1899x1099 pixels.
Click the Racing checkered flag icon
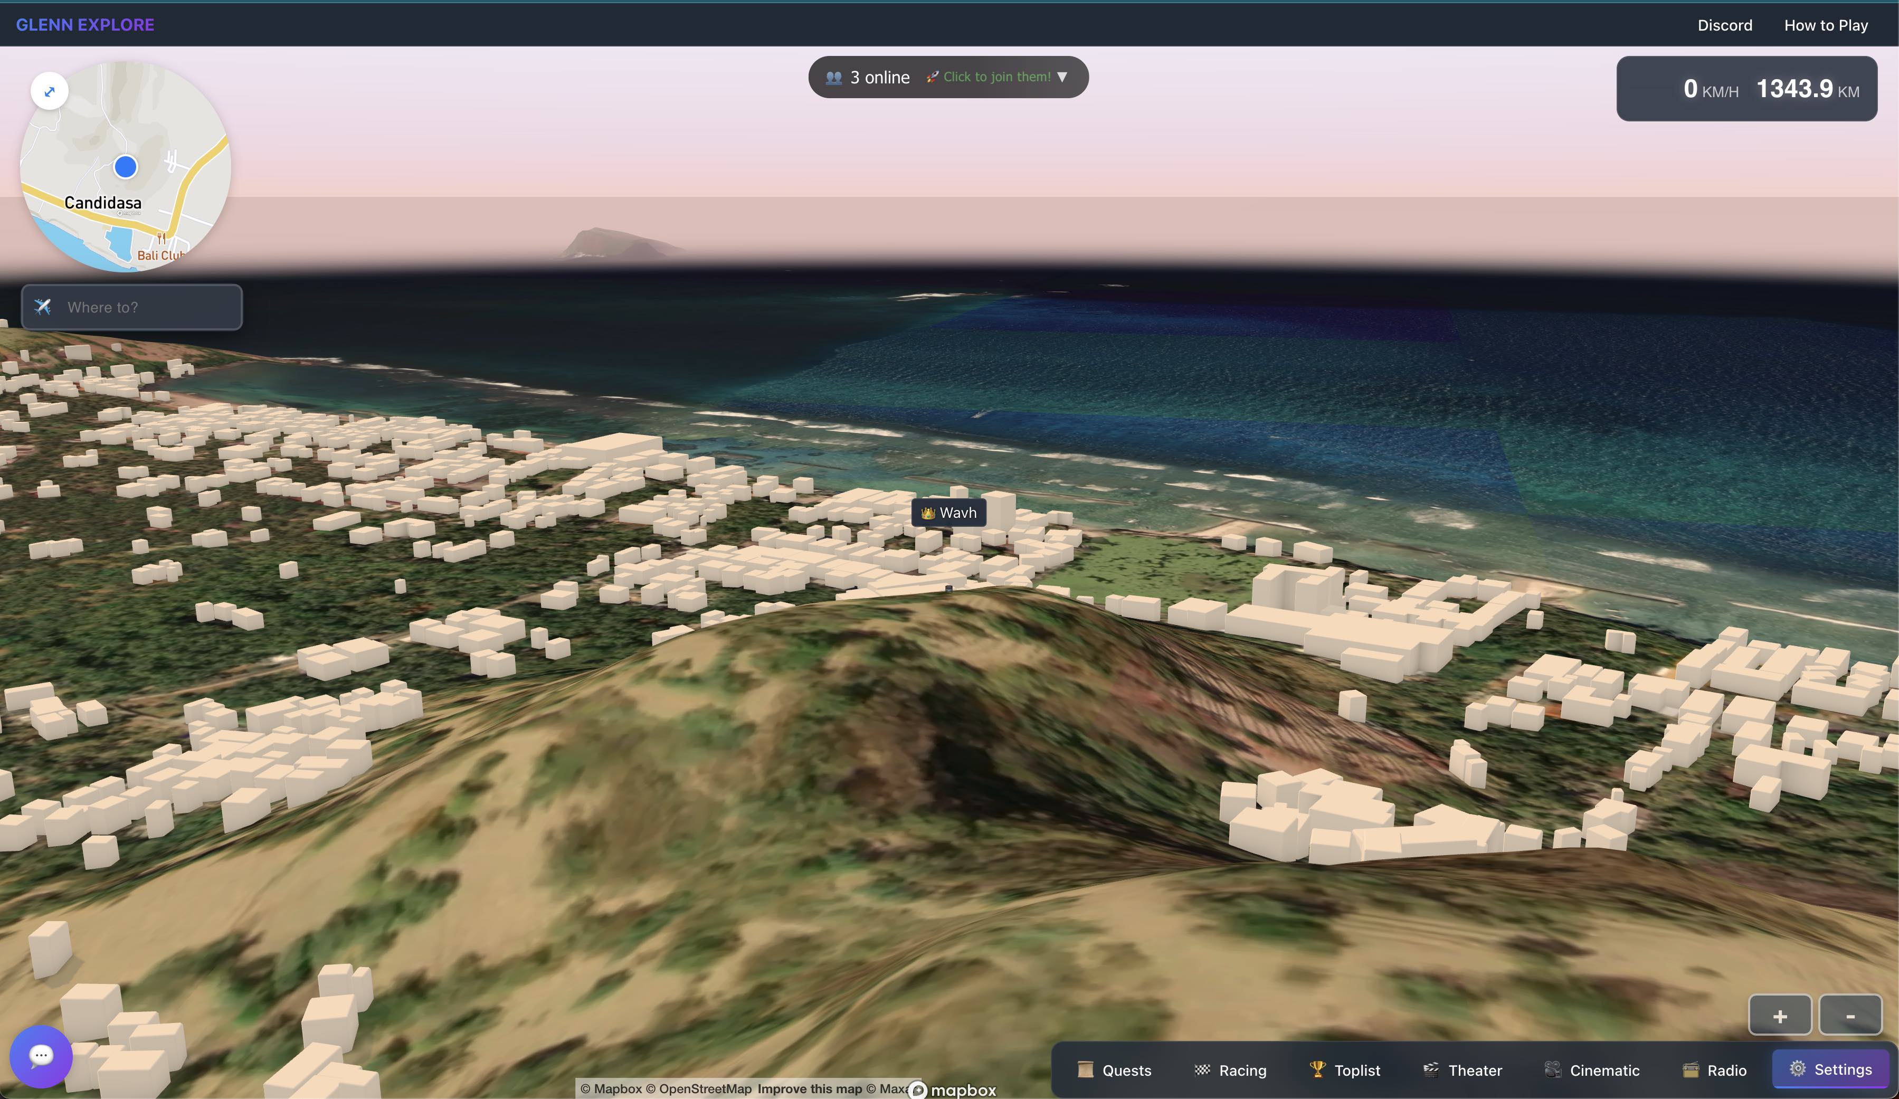(x=1202, y=1069)
